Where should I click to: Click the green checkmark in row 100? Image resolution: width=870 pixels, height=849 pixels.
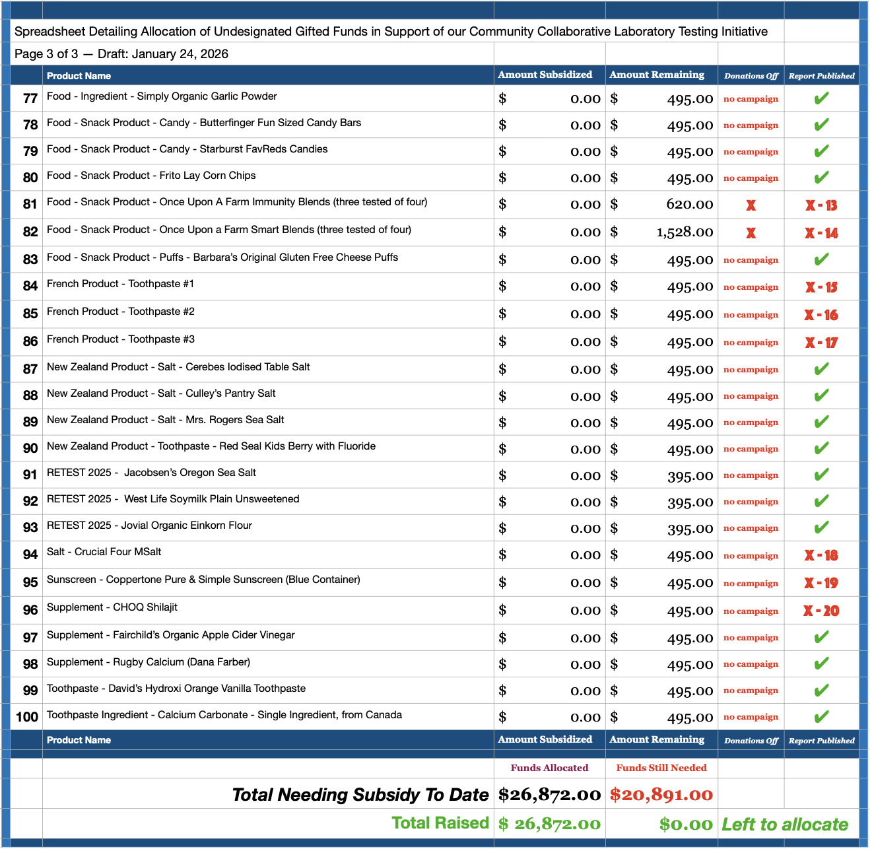point(821,717)
